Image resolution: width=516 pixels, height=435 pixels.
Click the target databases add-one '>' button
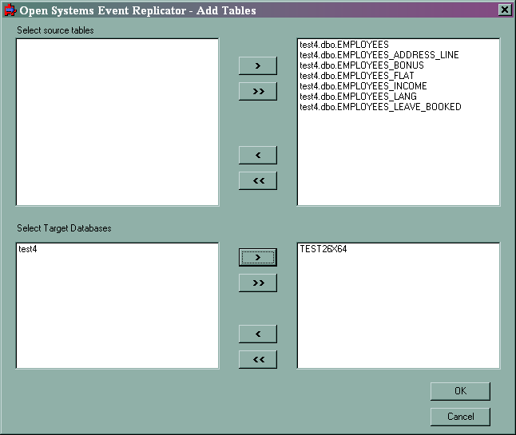tap(258, 258)
